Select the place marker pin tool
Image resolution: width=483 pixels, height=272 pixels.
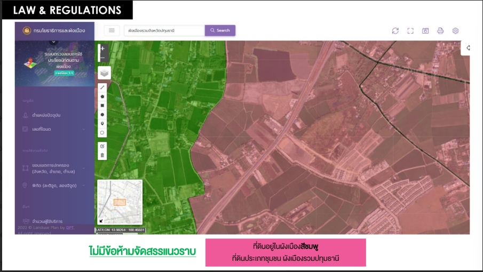coord(102,123)
